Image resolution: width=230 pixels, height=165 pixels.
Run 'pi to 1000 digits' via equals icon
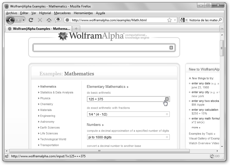tap(167, 137)
